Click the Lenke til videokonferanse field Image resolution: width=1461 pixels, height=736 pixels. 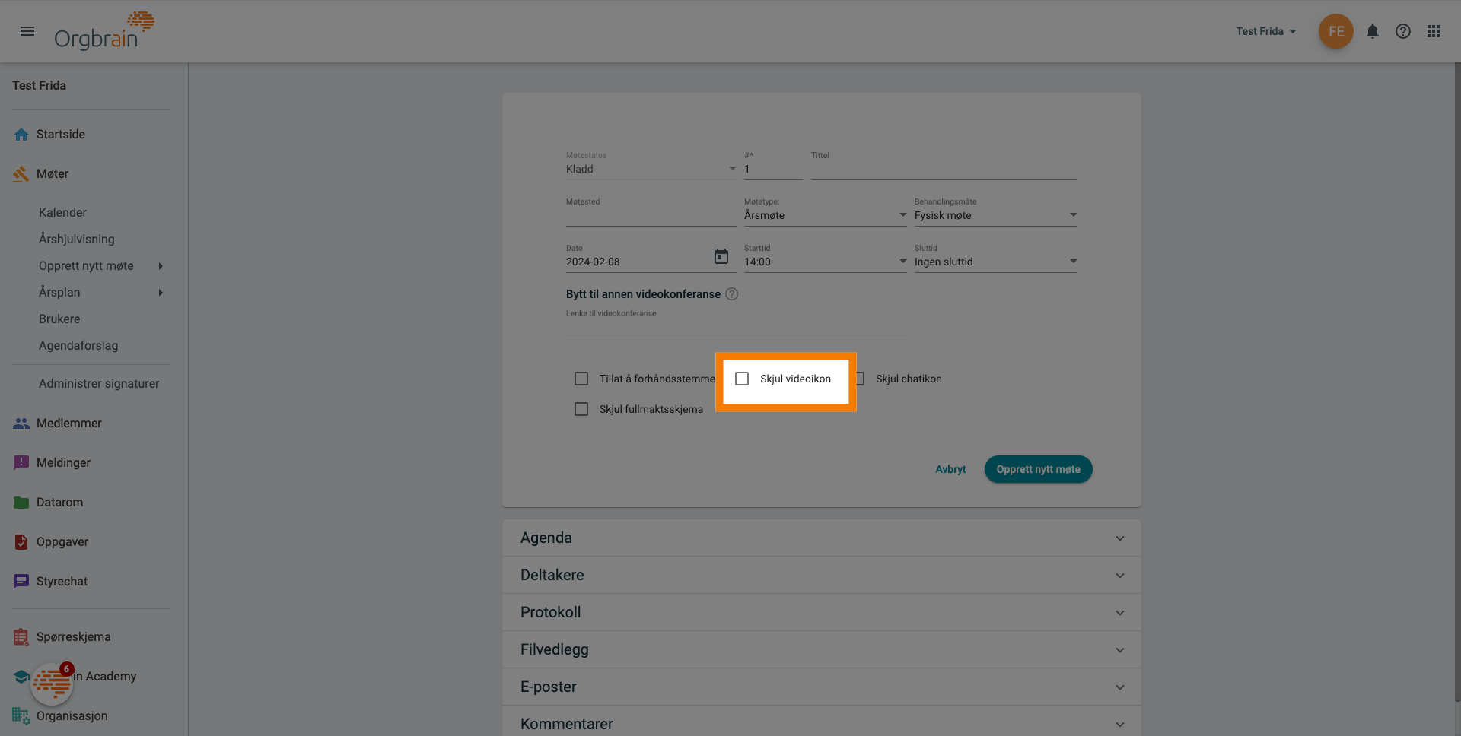point(737,328)
